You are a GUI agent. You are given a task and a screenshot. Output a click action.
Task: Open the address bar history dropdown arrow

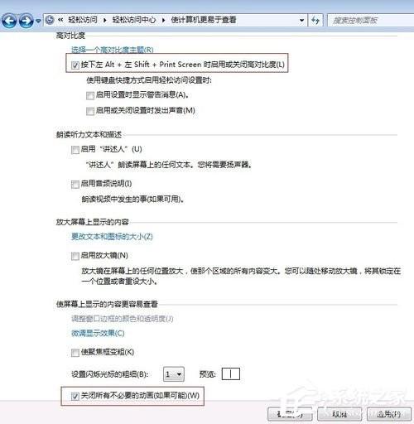(301, 20)
